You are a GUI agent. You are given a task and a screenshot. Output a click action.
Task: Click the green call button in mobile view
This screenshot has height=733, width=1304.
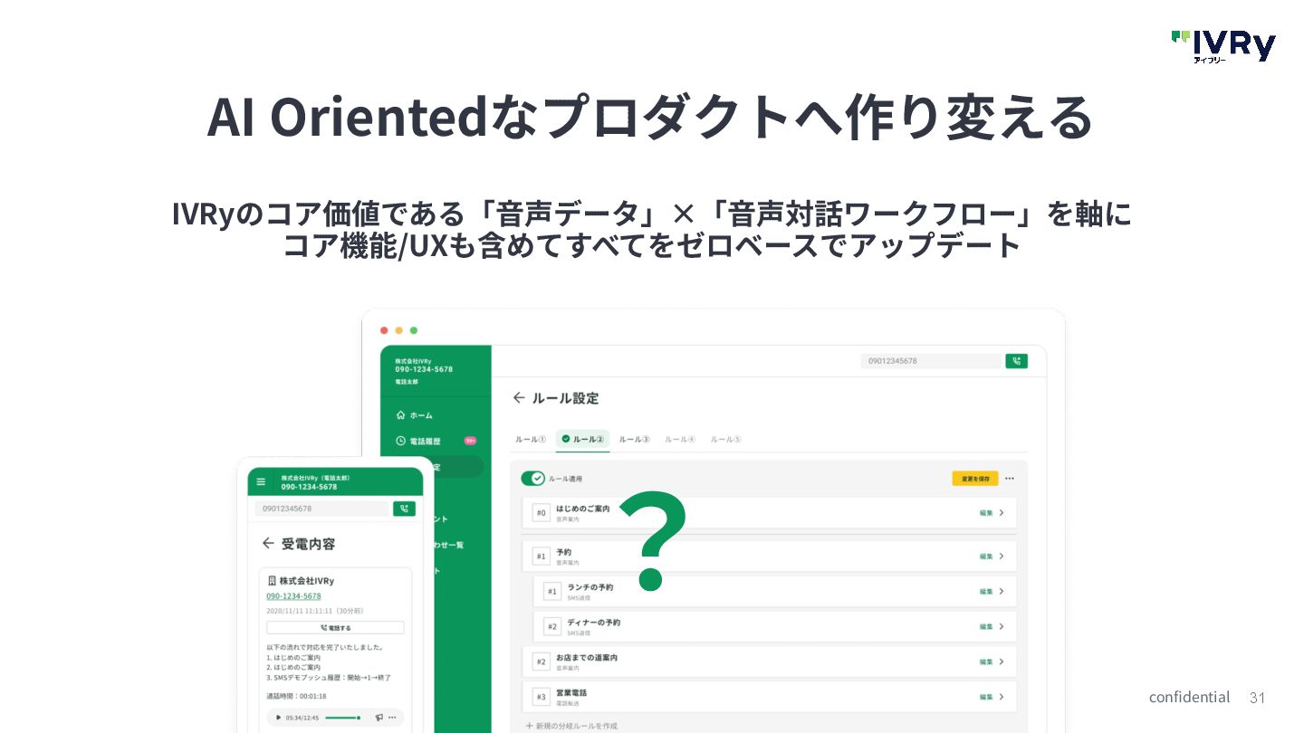tap(405, 509)
